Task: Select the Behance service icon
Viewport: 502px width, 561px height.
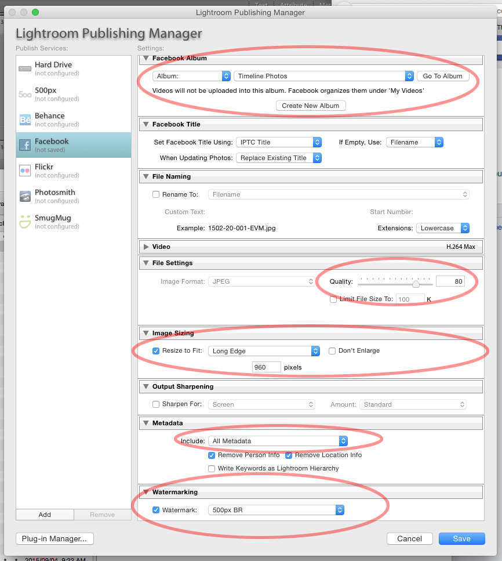Action: pos(25,120)
